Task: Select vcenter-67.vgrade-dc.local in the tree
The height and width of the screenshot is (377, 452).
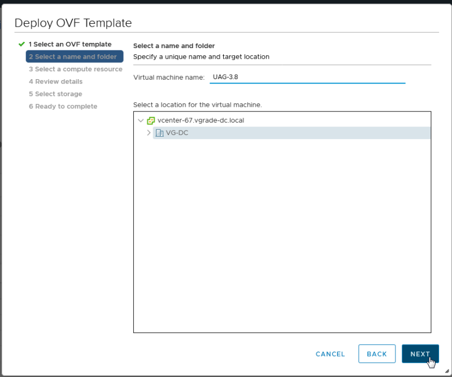Action: [201, 120]
